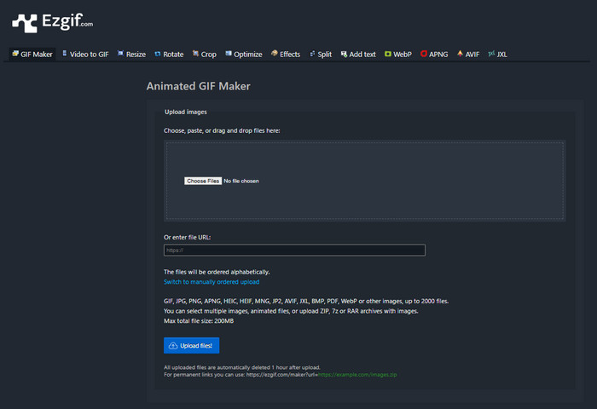Click the WebP green icon
This screenshot has height=409, width=597.
pyautogui.click(x=388, y=54)
